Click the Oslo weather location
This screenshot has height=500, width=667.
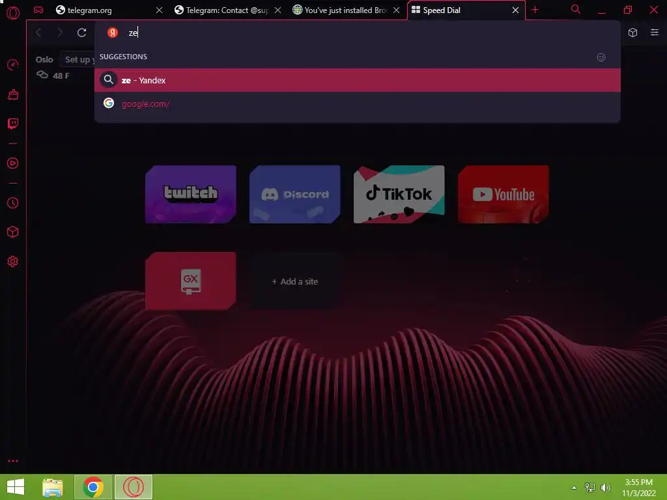coord(44,59)
